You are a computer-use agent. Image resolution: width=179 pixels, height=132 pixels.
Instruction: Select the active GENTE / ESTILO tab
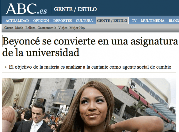[x=112, y=21]
